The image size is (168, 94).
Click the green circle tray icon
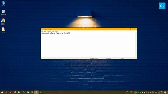click(135, 92)
